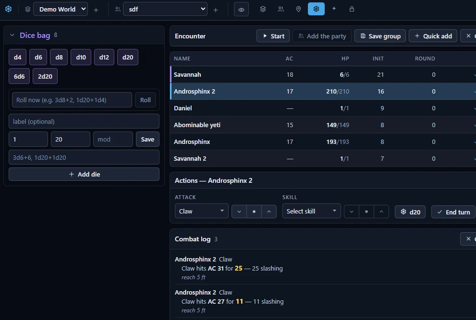Open the map pin location icon

click(x=298, y=9)
